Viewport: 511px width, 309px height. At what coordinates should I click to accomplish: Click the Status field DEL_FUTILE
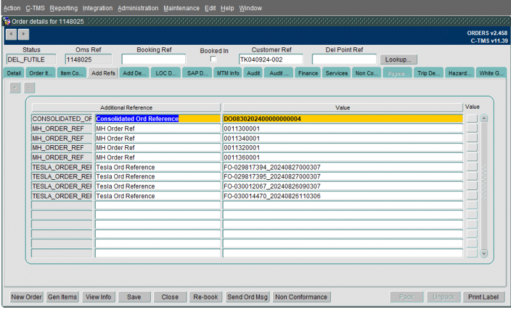(31, 59)
